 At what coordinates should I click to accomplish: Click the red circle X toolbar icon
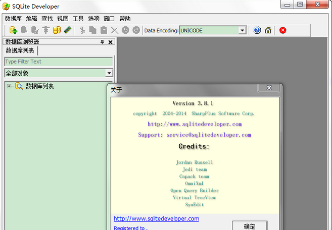pyautogui.click(x=282, y=30)
